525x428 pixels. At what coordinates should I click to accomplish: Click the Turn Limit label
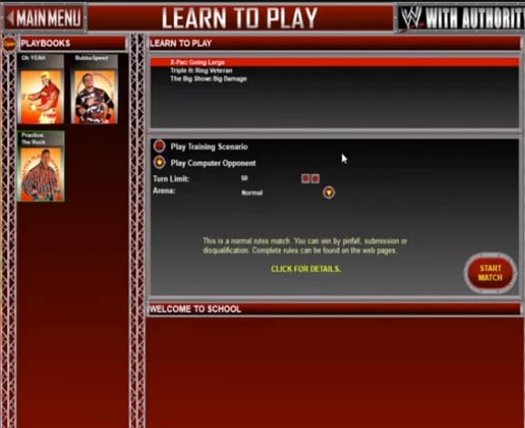point(170,179)
